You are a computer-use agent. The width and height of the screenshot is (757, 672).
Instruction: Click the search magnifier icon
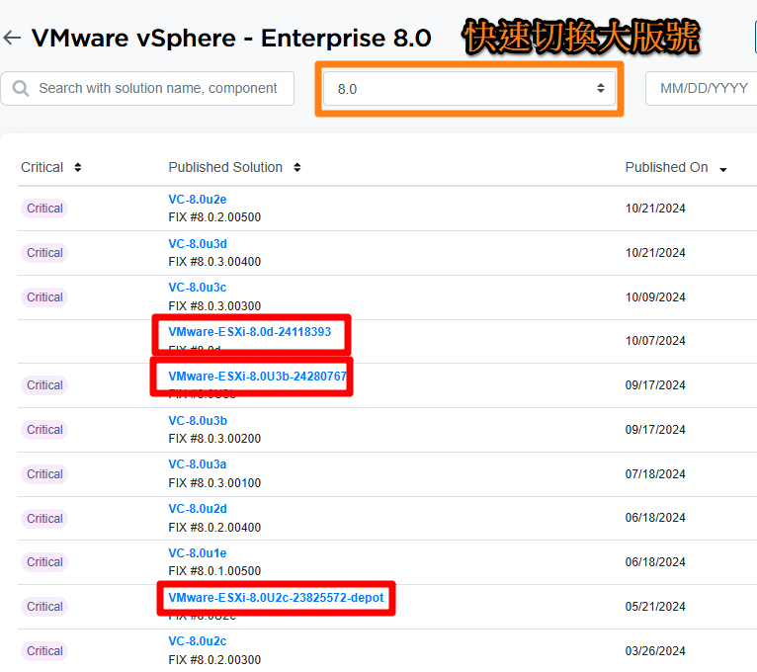(21, 88)
